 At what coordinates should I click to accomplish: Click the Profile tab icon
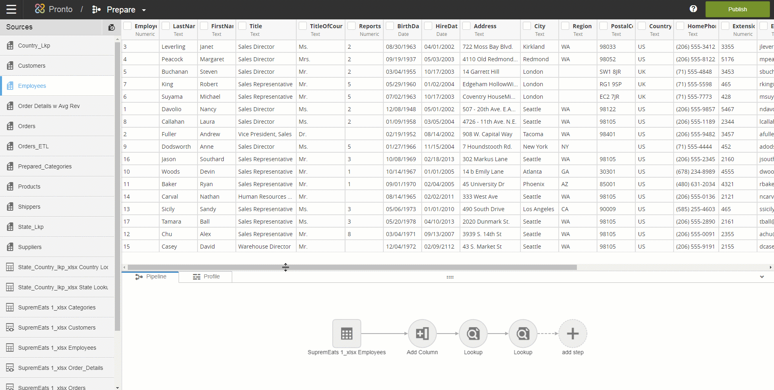[197, 277]
